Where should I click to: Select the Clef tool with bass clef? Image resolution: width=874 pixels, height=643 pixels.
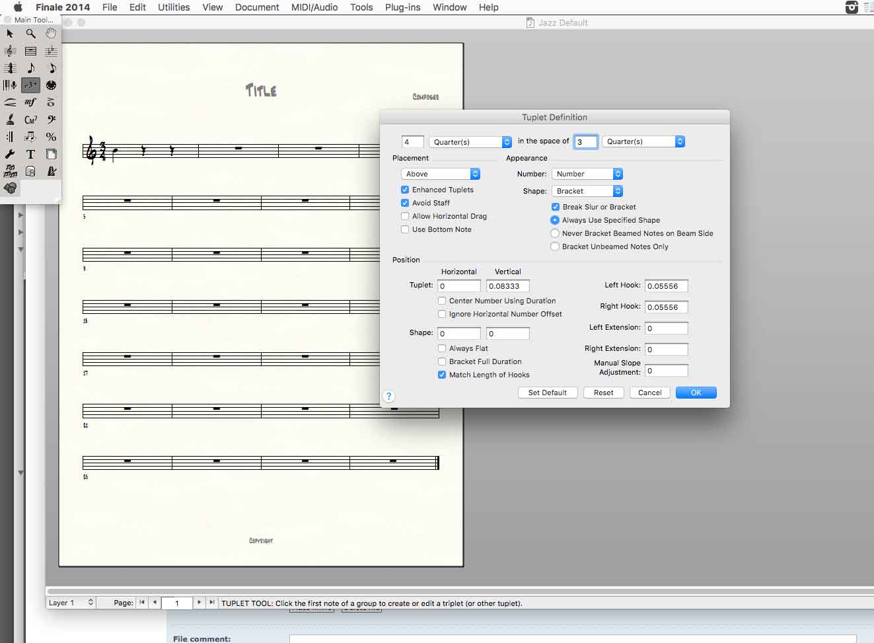click(x=51, y=120)
